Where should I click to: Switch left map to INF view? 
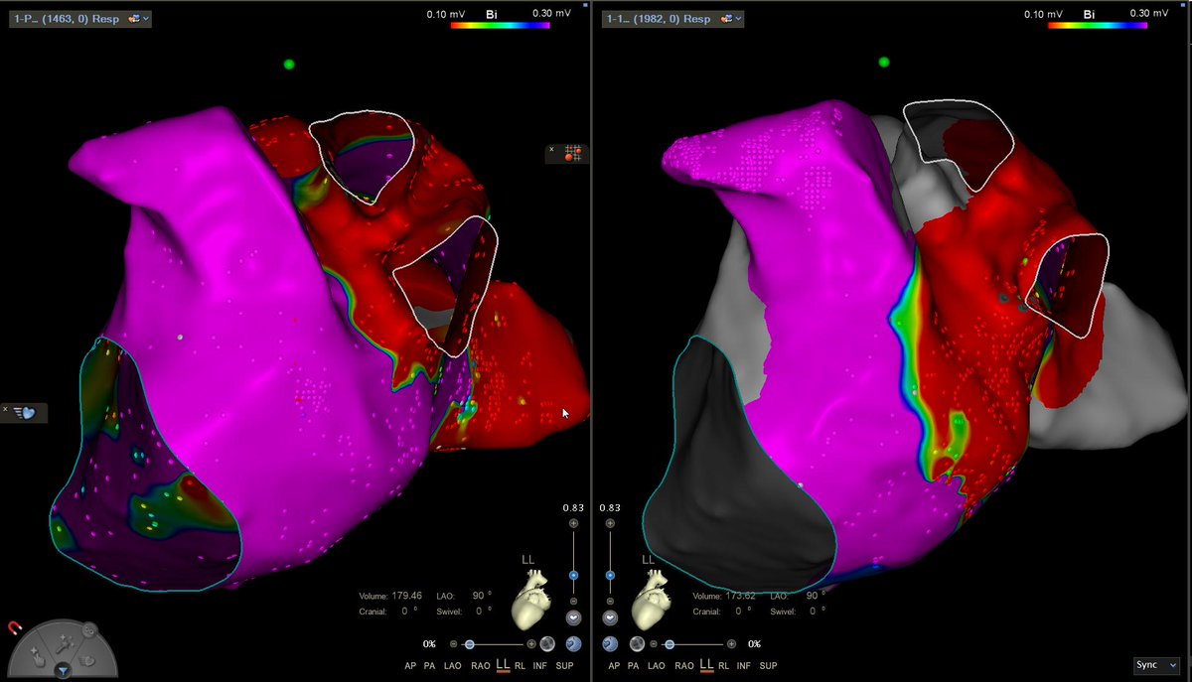tap(539, 666)
